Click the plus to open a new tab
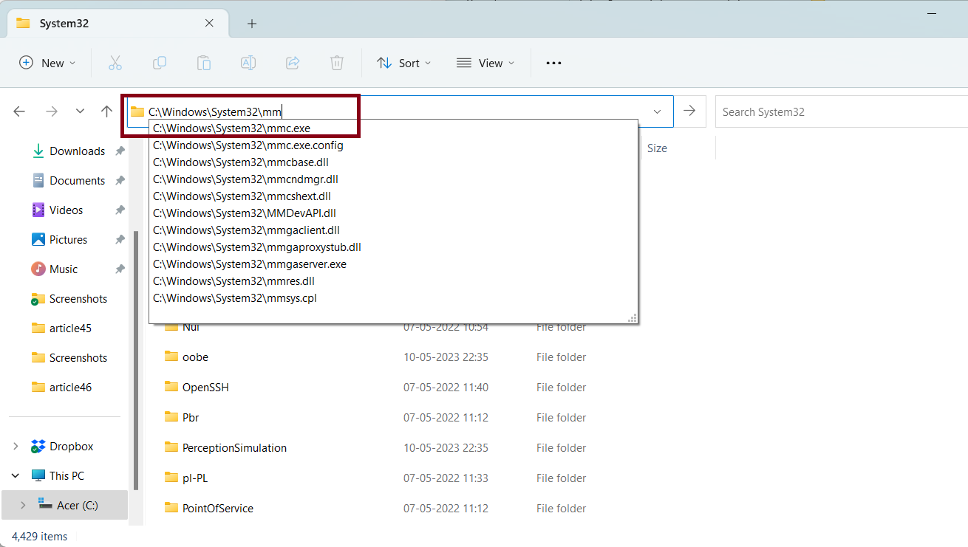The image size is (968, 547). pyautogui.click(x=251, y=23)
